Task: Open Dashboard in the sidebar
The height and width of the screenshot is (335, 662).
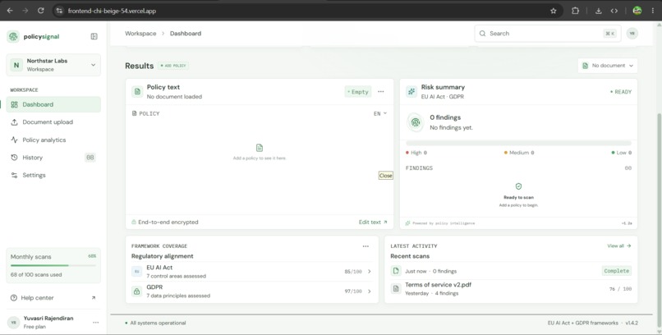Action: 53,104
